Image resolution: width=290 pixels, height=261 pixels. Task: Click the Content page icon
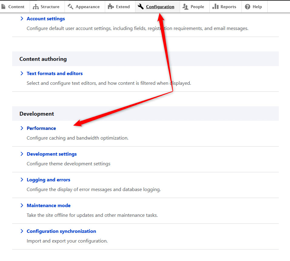[4, 6]
